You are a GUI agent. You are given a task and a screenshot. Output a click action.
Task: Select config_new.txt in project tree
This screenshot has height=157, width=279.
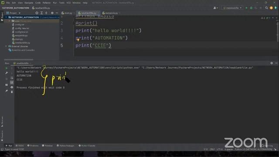20,28
